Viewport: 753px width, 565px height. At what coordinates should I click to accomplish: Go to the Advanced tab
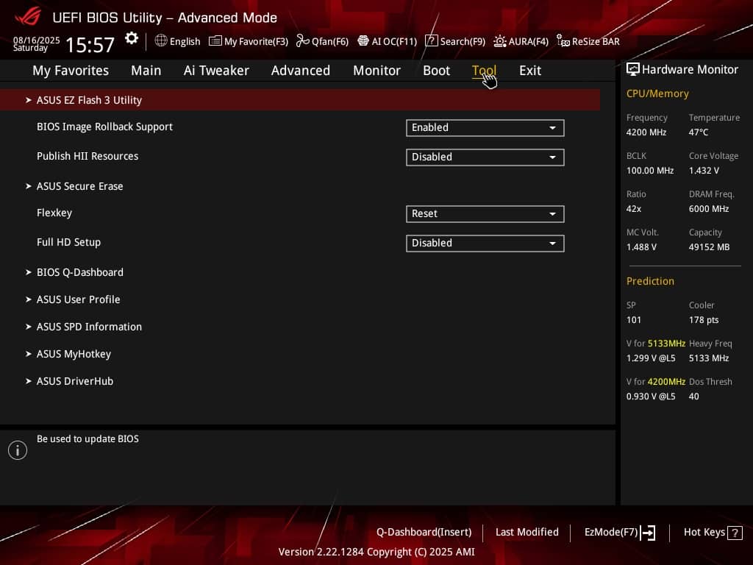click(x=301, y=71)
